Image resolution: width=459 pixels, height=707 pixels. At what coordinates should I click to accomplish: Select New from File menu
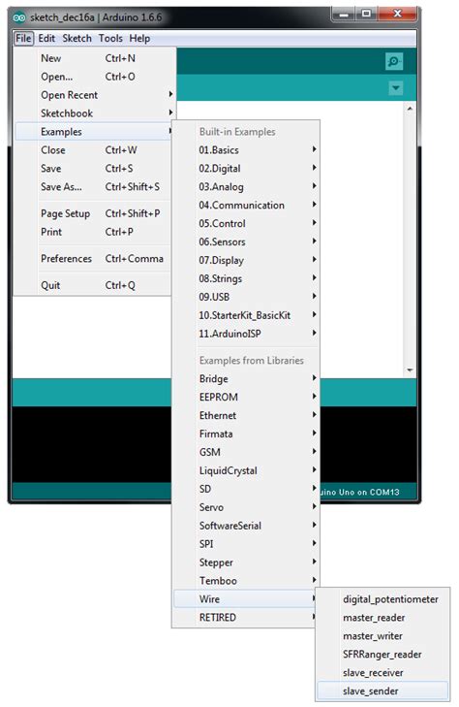point(94,58)
